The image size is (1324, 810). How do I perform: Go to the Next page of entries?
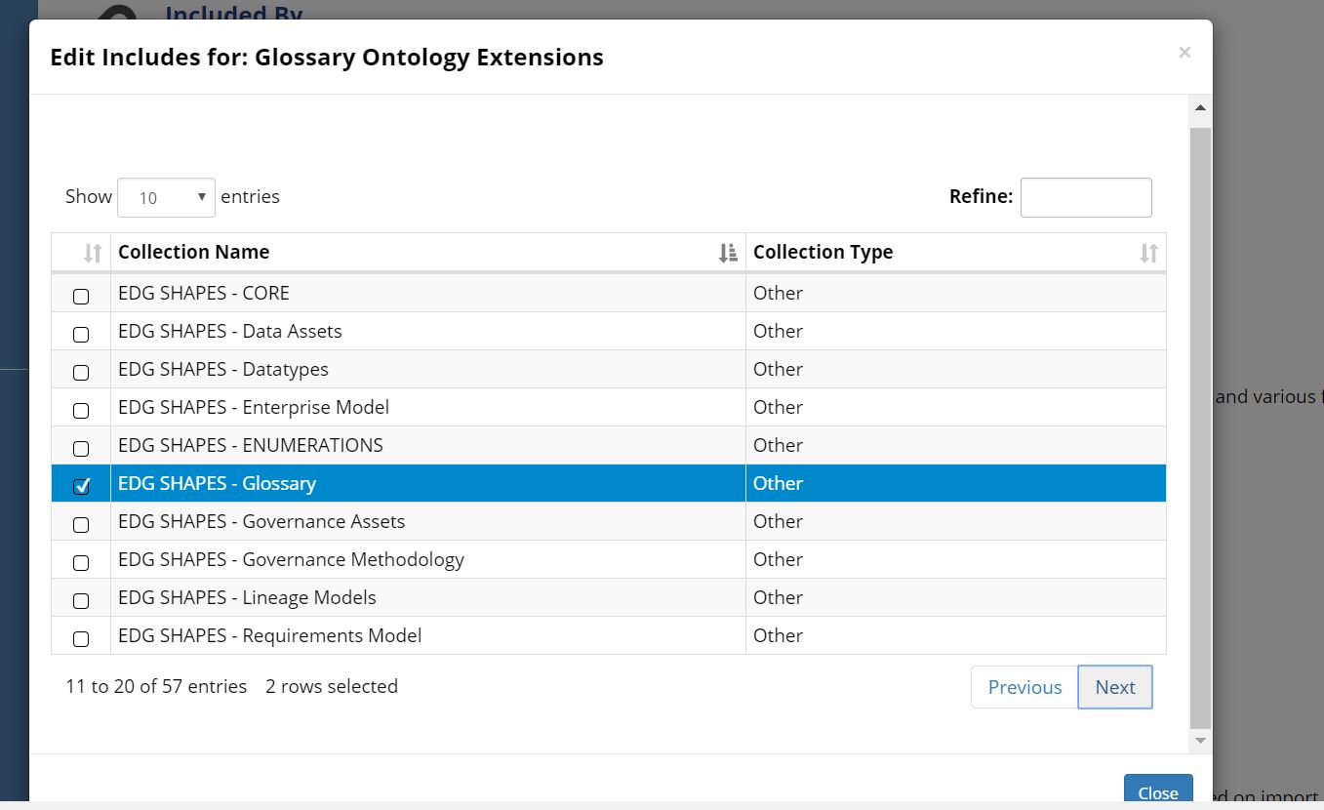click(x=1114, y=687)
